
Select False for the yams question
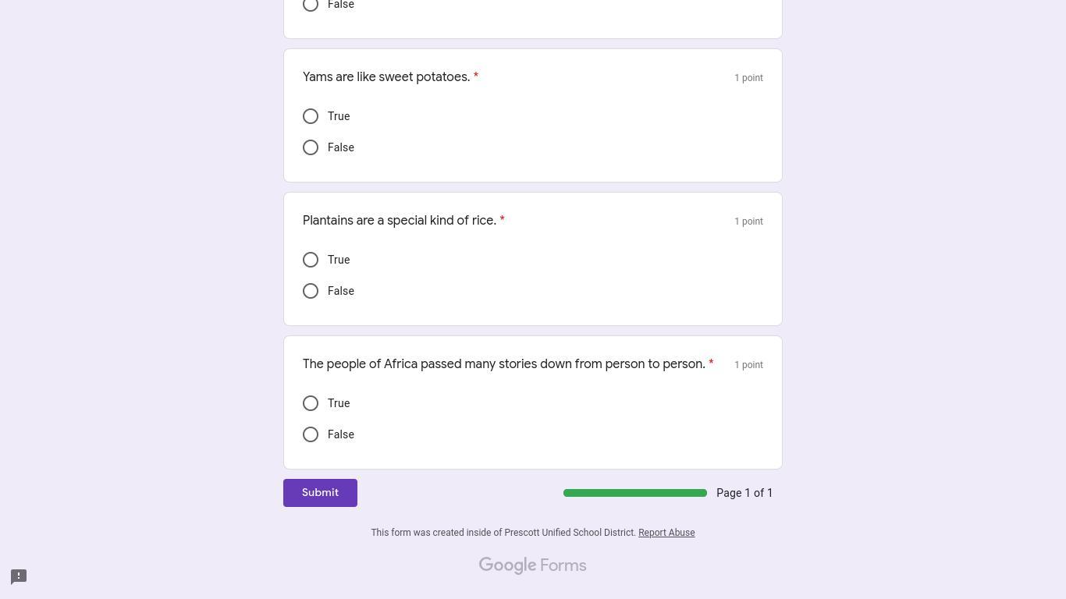click(311, 147)
